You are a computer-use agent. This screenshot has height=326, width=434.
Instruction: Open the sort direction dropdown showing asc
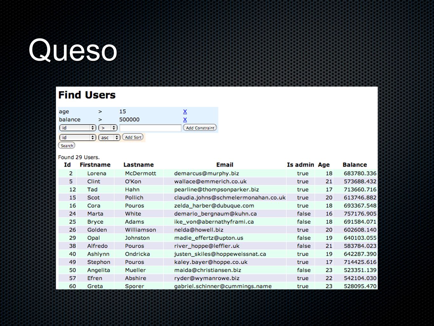click(x=109, y=138)
